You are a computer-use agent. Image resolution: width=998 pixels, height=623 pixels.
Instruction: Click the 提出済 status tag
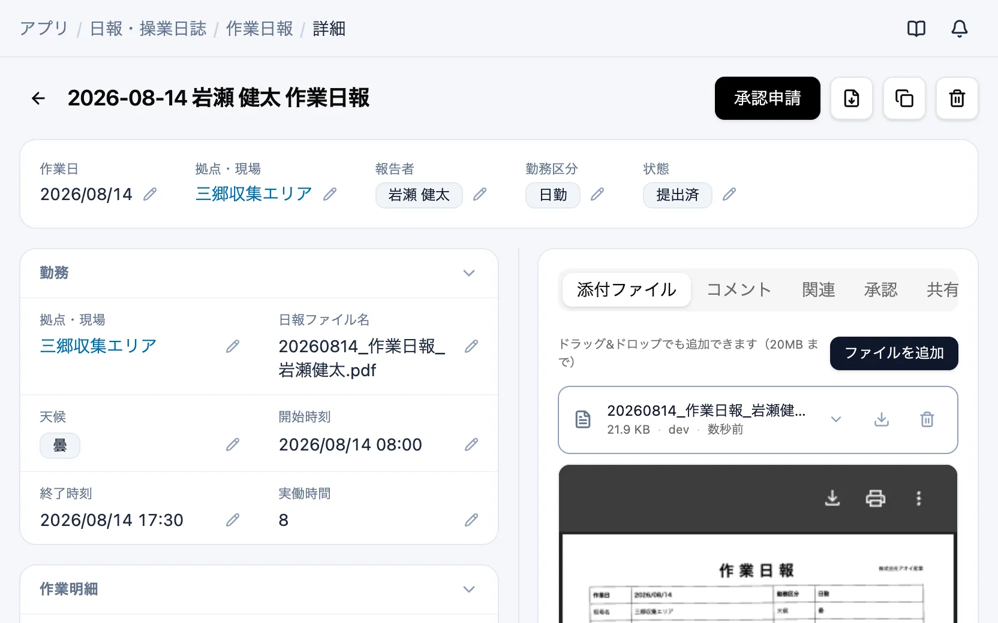click(678, 195)
